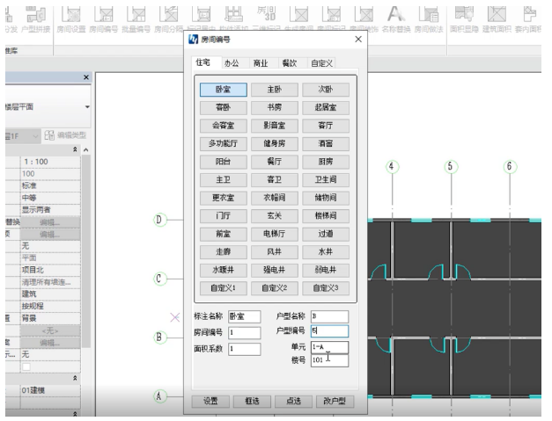Open the 户型拼接 tool in ribbon
This screenshot has height=421, width=552.
tap(35, 19)
